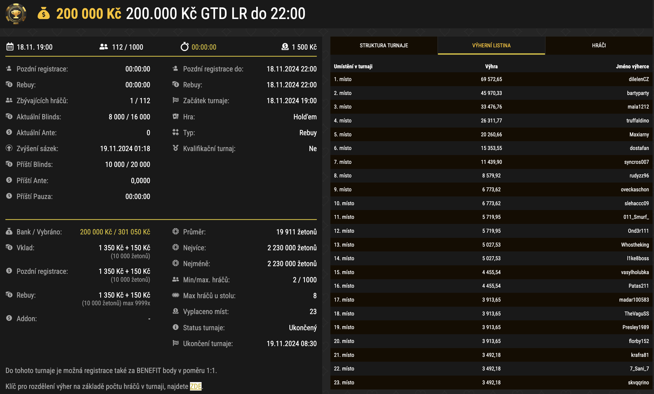Click the Výhra column header

click(x=491, y=66)
